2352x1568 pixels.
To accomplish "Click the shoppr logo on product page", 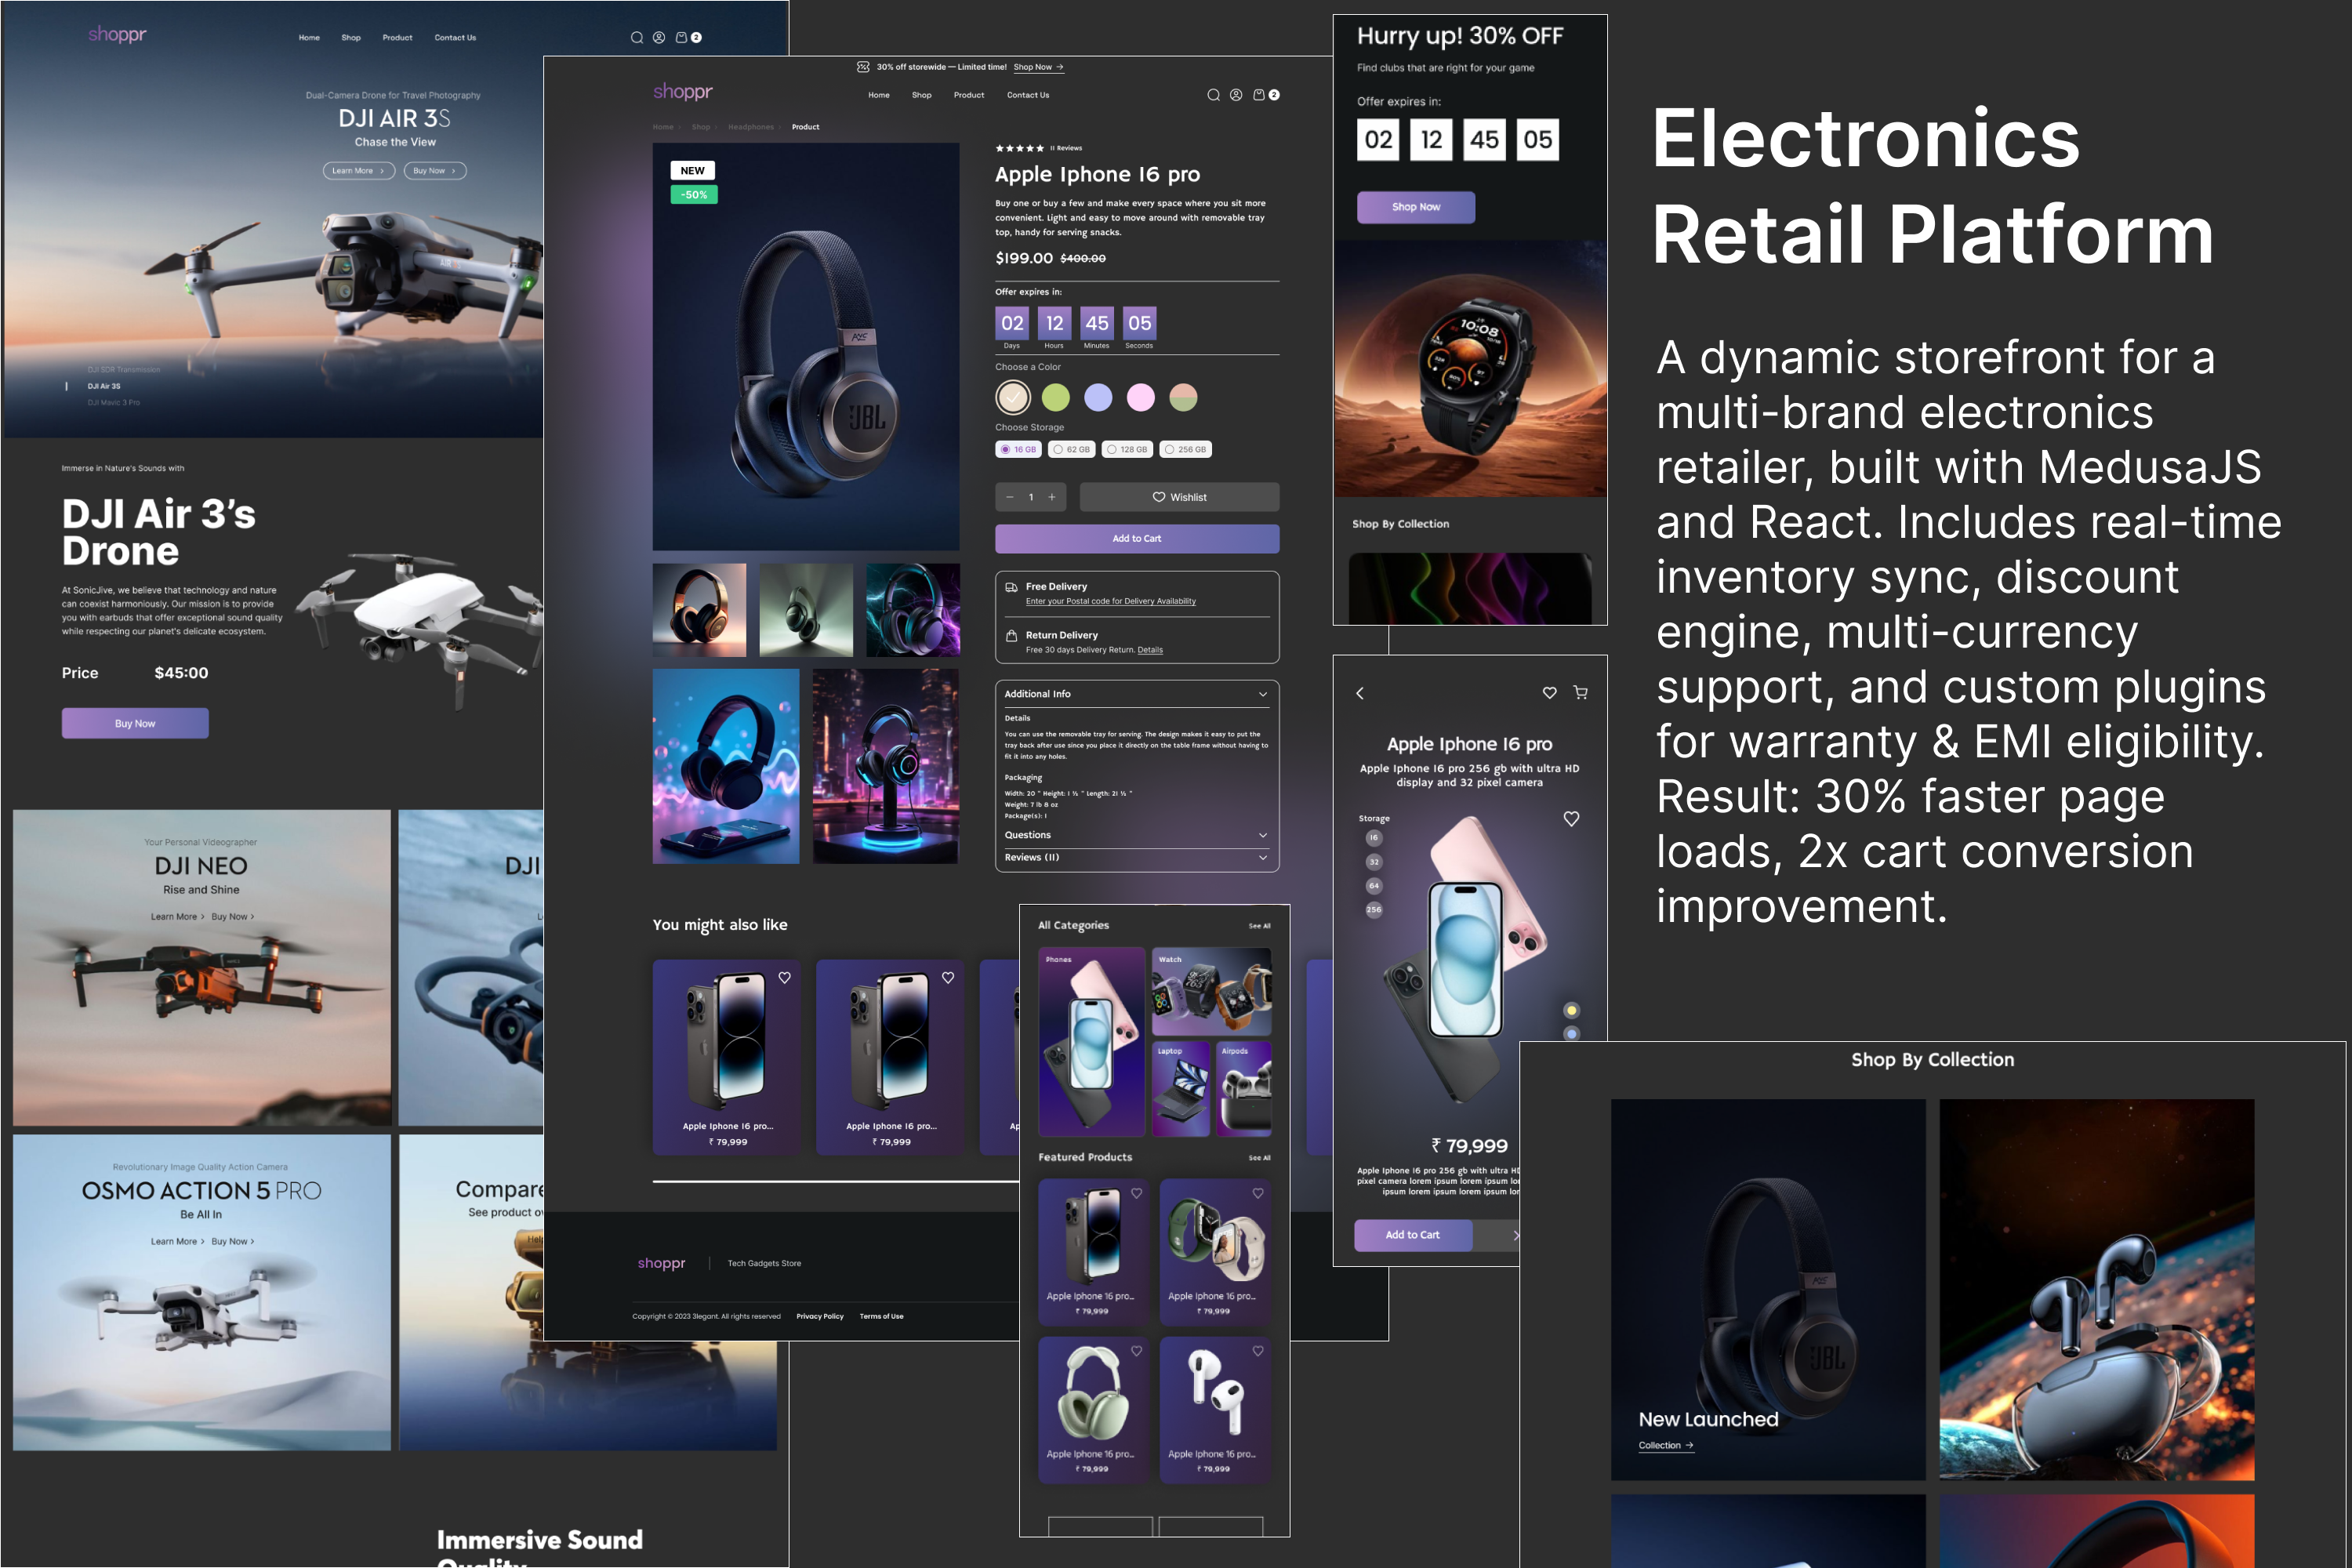I will [x=683, y=91].
